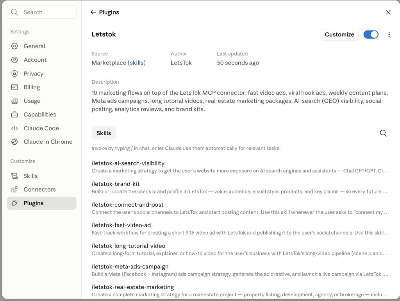Click the Skills scroll icon
This screenshot has height=301, width=400.
tap(14, 176)
